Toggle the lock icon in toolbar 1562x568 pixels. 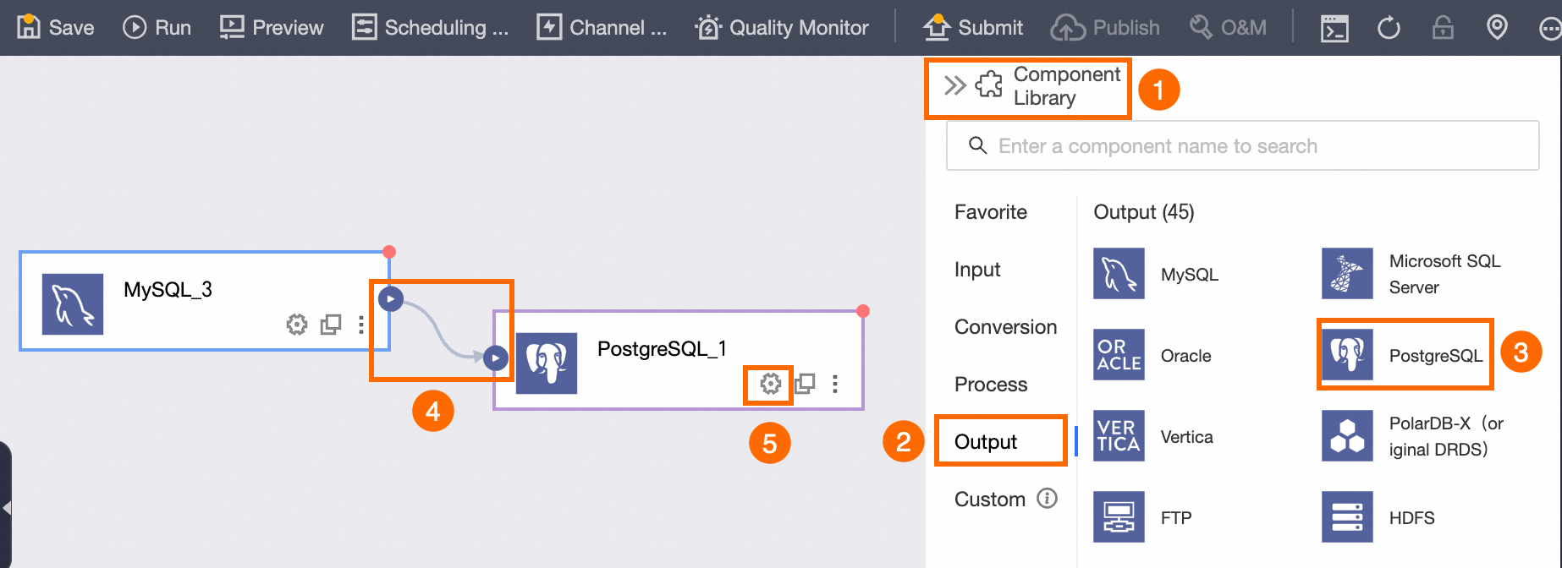pos(1443,29)
